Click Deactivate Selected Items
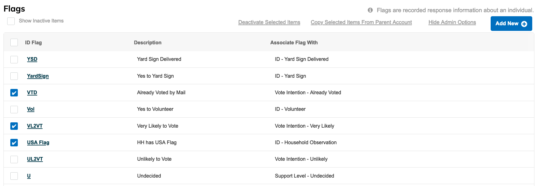The width and height of the screenshot is (541, 186). click(x=269, y=22)
